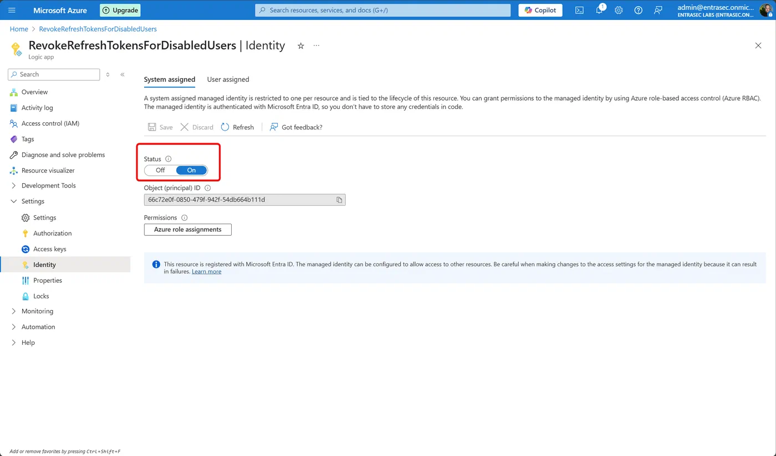
Task: Click the Azure role assignments button
Action: 188,230
